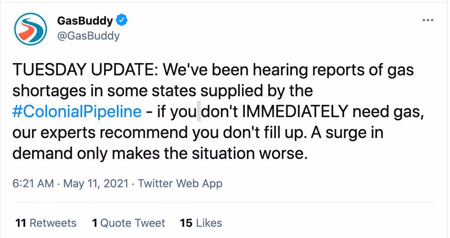450x238 pixels.
Task: Click the words "TUESDAY UPDATE"
Action: click(x=83, y=70)
